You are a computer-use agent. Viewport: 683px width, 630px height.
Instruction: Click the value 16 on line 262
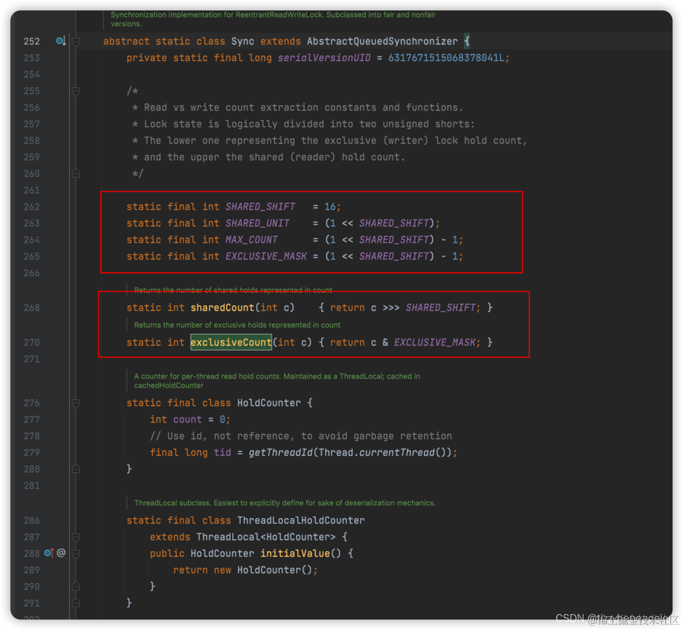(330, 207)
